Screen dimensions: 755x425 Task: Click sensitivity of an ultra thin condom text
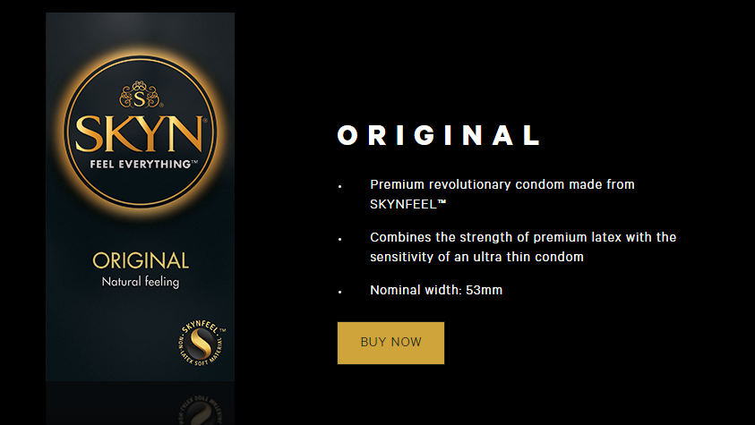[x=476, y=257]
